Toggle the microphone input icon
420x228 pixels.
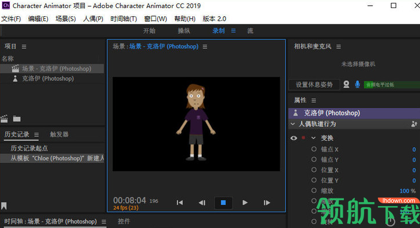click(x=357, y=84)
